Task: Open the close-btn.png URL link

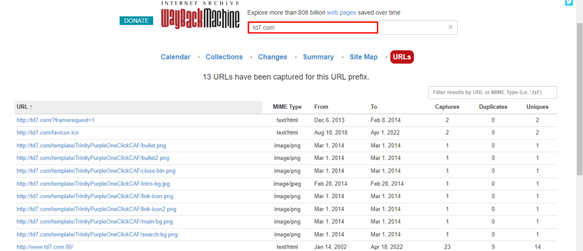Action: [96, 171]
